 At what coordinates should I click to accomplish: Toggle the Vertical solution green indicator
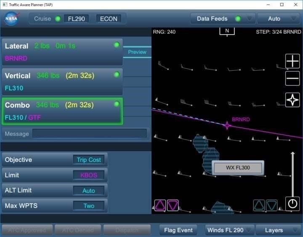[117, 75]
